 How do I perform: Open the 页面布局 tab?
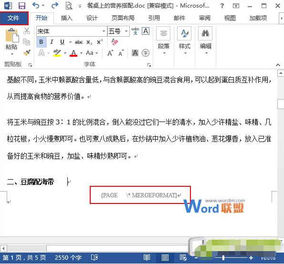123,18
